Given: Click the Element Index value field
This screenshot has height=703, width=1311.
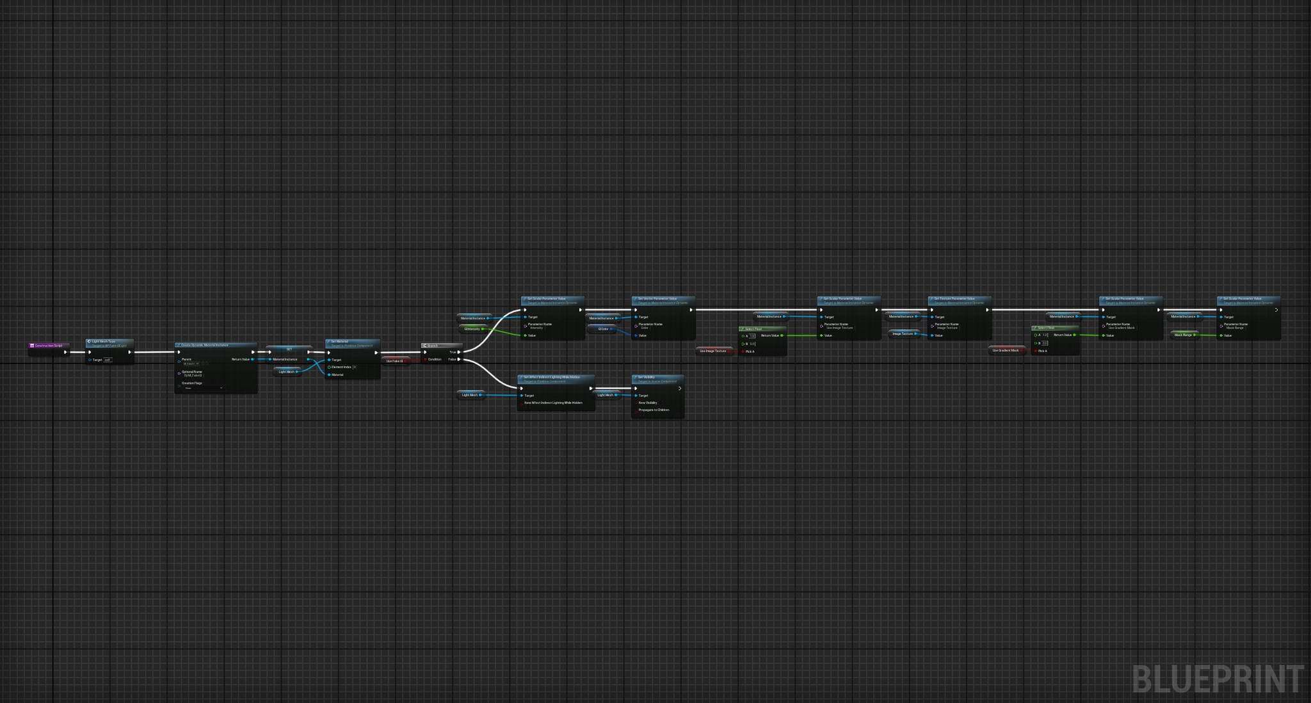Looking at the screenshot, I should (355, 368).
